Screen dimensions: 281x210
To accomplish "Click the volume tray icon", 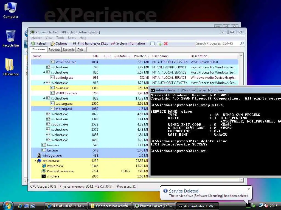I will 266,206.
